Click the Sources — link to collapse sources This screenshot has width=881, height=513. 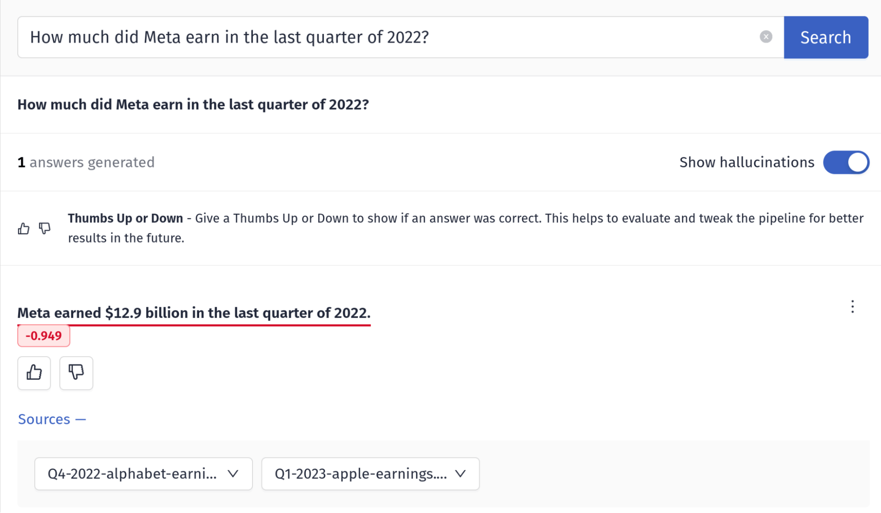click(x=52, y=418)
